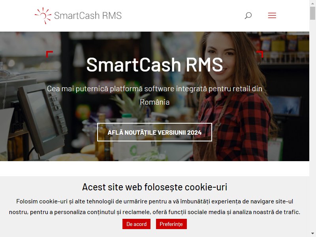Open the search magnifier icon
316x237 pixels.
pyautogui.click(x=248, y=15)
